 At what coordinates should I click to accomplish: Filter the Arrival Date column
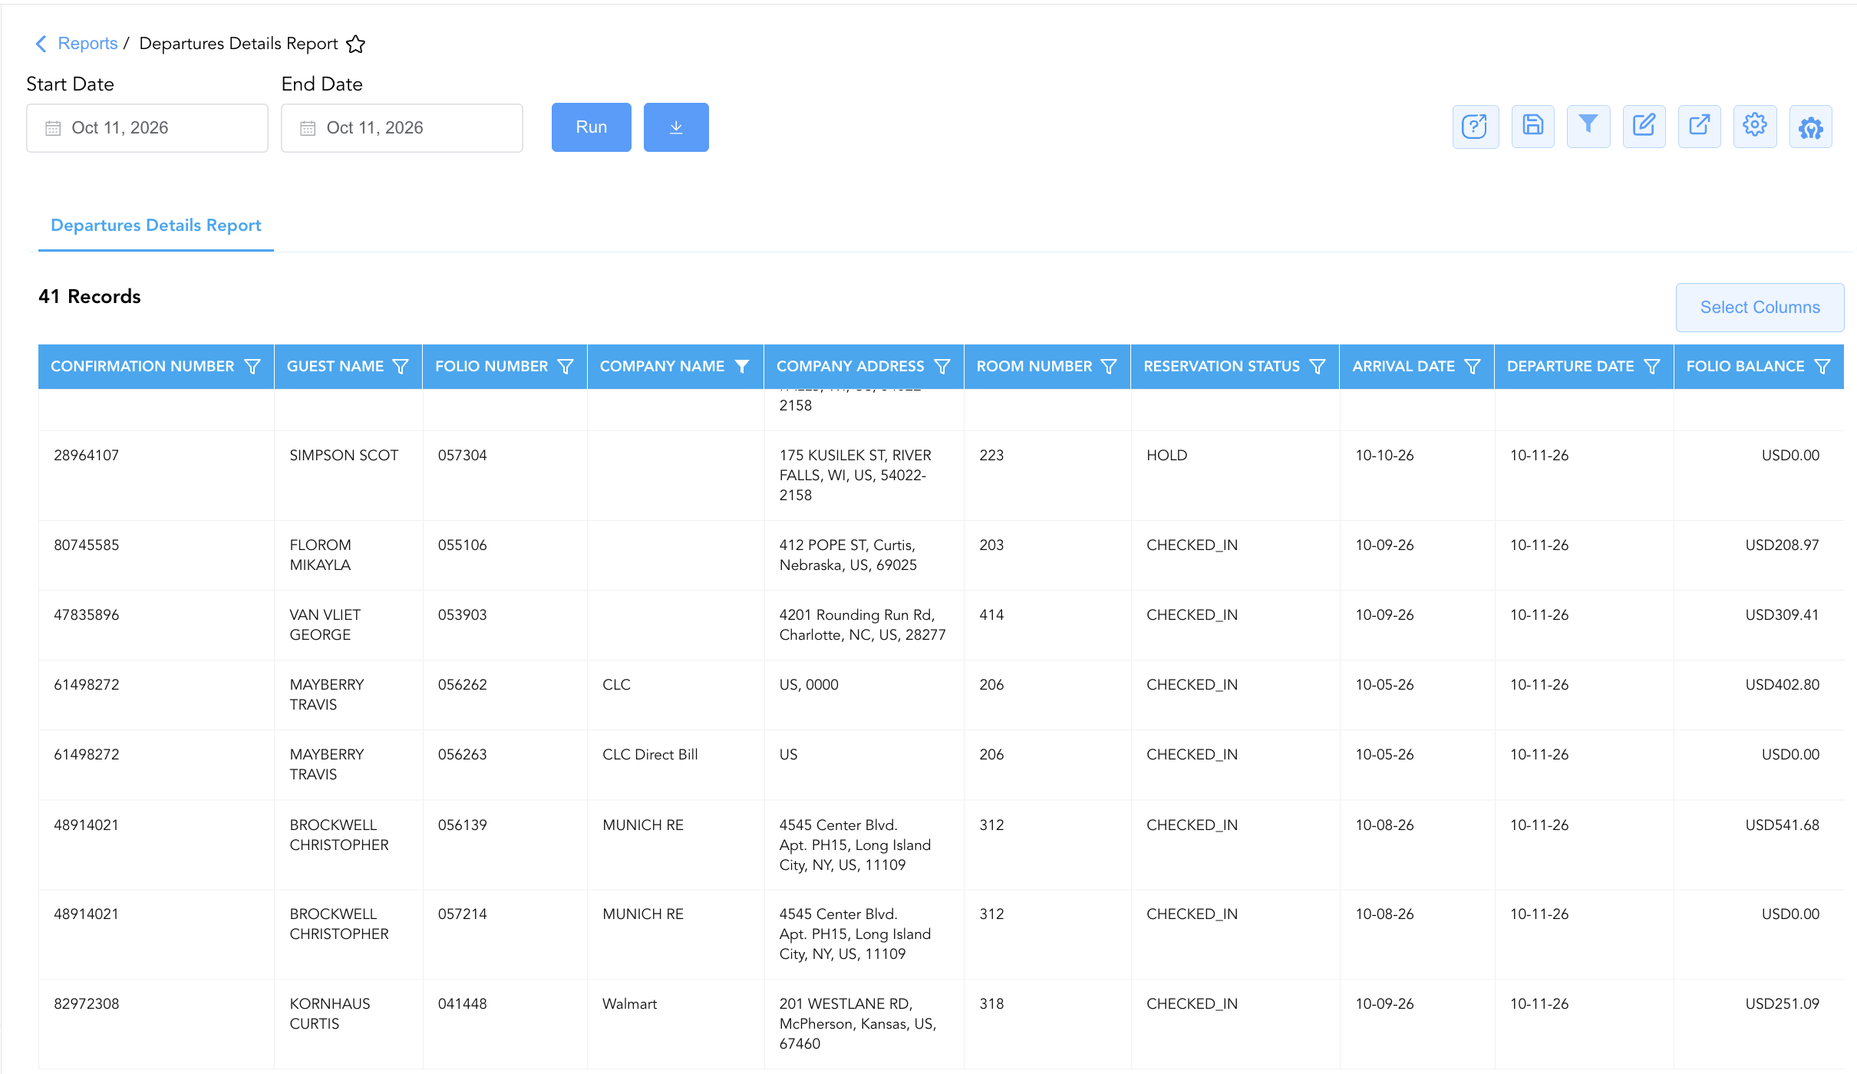coord(1473,367)
